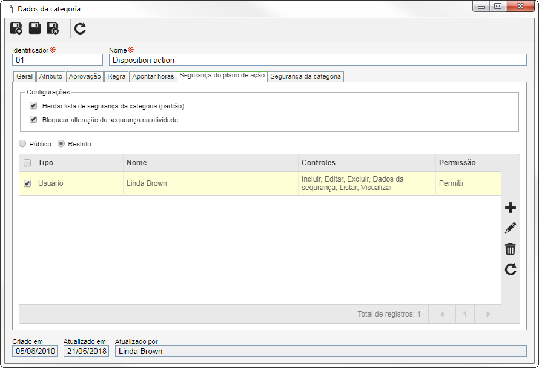Click the Atualizado em date field

[86, 351]
